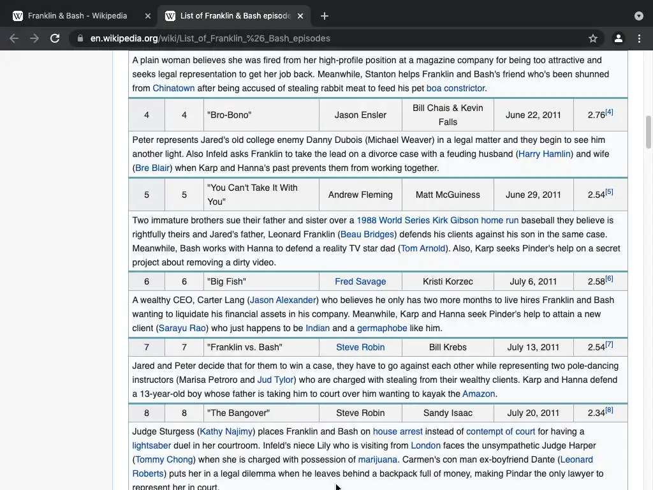Image resolution: width=653 pixels, height=490 pixels.
Task: Open Fred Savage director link
Action: coord(360,281)
